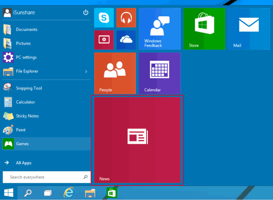Launch Paint
The height and width of the screenshot is (200, 273).
coord(46,130)
